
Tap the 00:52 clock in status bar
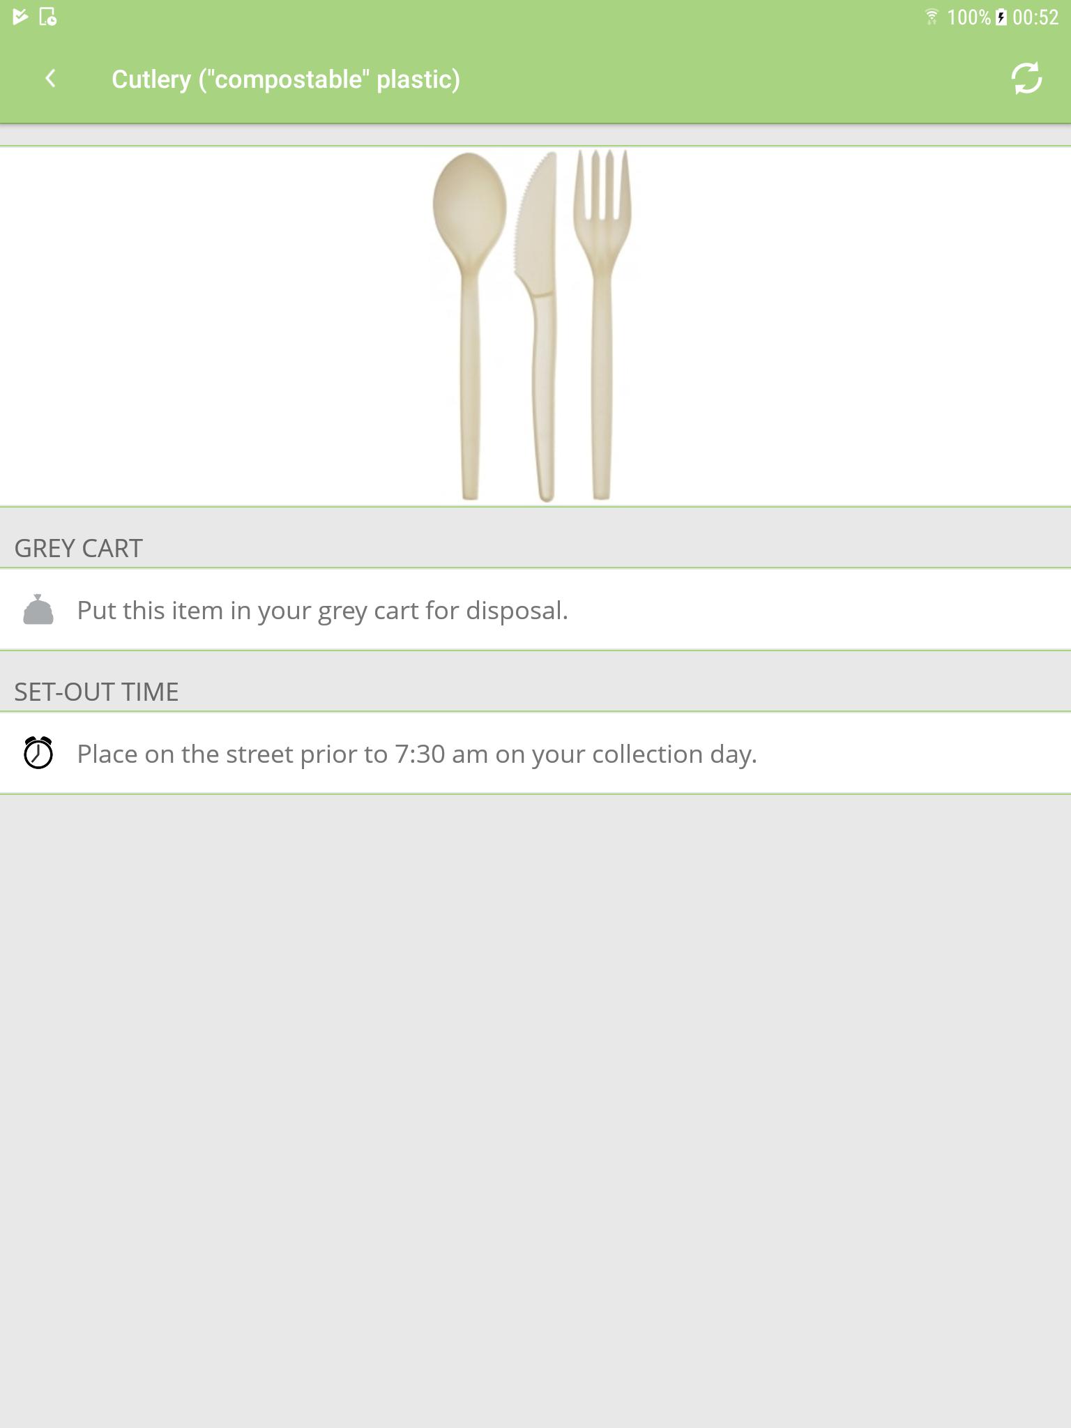[x=1035, y=17]
